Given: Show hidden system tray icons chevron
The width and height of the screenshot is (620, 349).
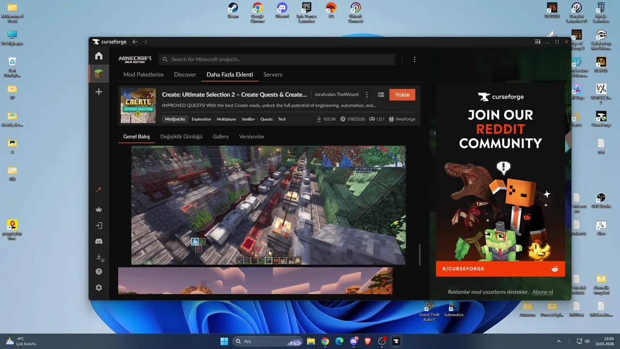Looking at the screenshot, I should (558, 341).
